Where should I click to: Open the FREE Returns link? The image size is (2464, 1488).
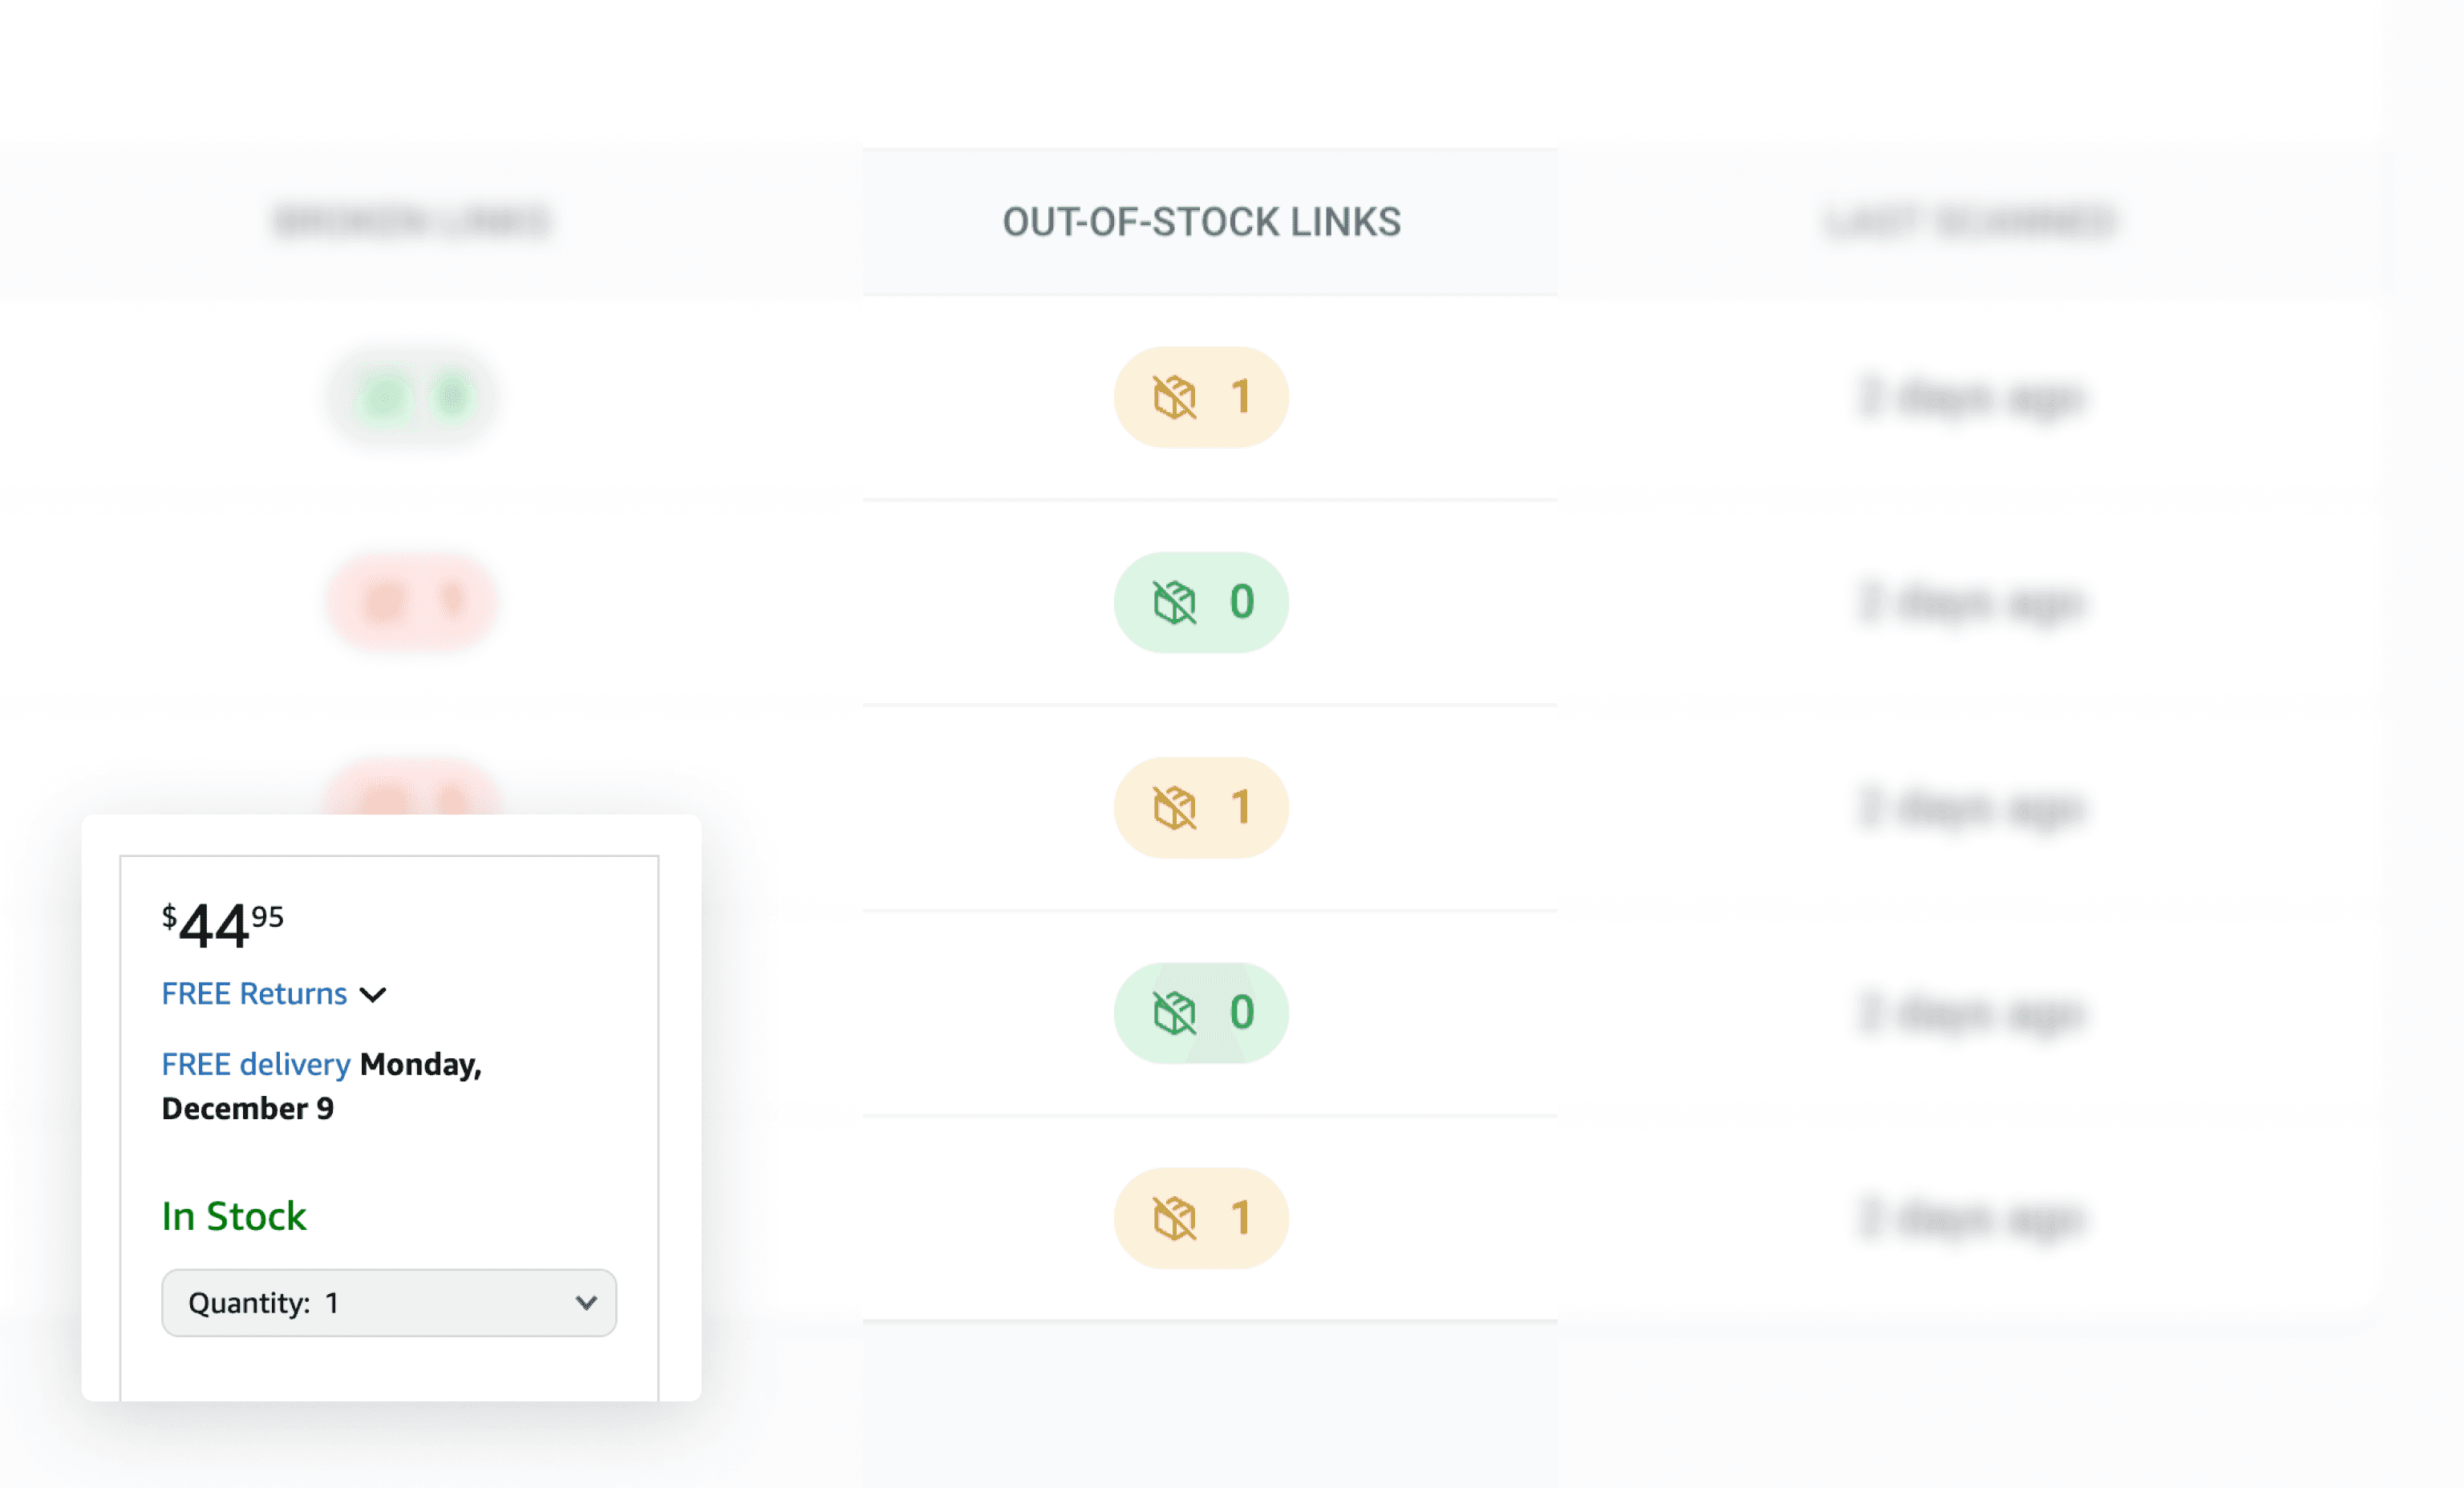254,993
